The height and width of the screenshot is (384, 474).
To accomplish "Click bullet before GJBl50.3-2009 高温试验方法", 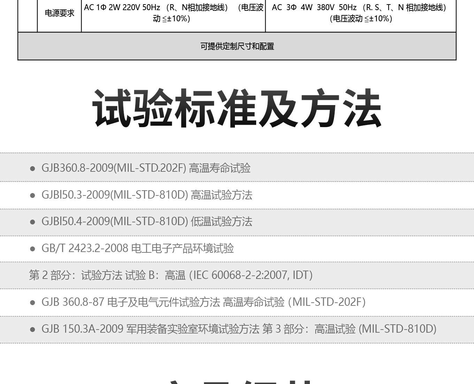I will [33, 195].
